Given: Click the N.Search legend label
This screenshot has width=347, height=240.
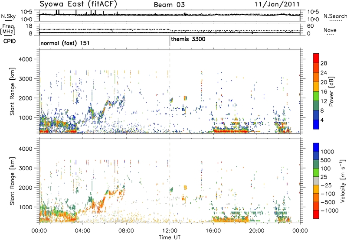Looking at the screenshot, I should click(x=335, y=16).
